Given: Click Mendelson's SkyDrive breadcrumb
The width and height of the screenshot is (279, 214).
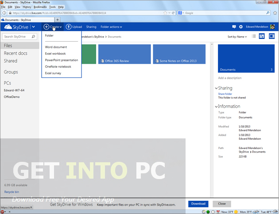Looking at the screenshot, I should pyautogui.click(x=93, y=37).
